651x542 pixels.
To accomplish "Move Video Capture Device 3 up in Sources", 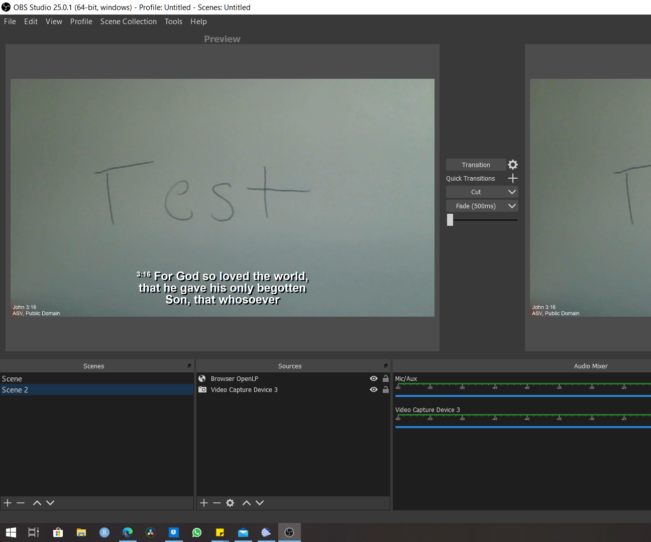I will (x=246, y=502).
